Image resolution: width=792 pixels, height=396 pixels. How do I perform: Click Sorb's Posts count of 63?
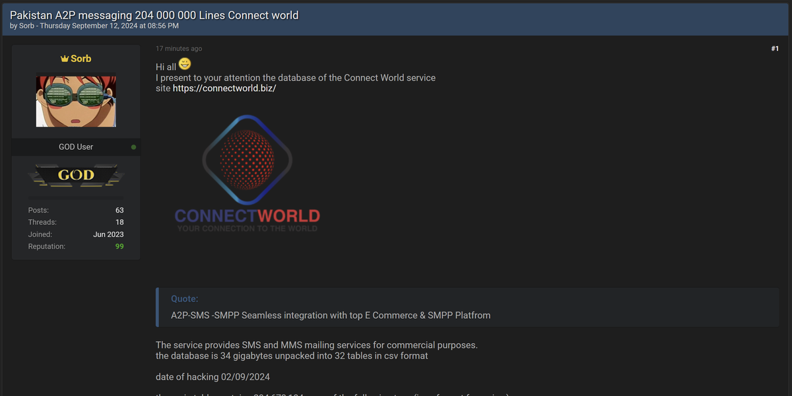click(x=119, y=210)
